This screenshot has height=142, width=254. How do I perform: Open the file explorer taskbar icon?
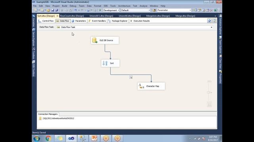(60, 138)
